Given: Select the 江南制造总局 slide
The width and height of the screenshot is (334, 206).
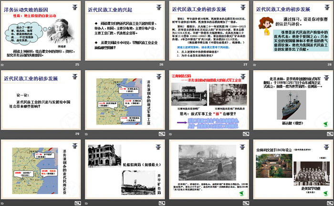Looking at the screenshot, I should click(209, 100).
